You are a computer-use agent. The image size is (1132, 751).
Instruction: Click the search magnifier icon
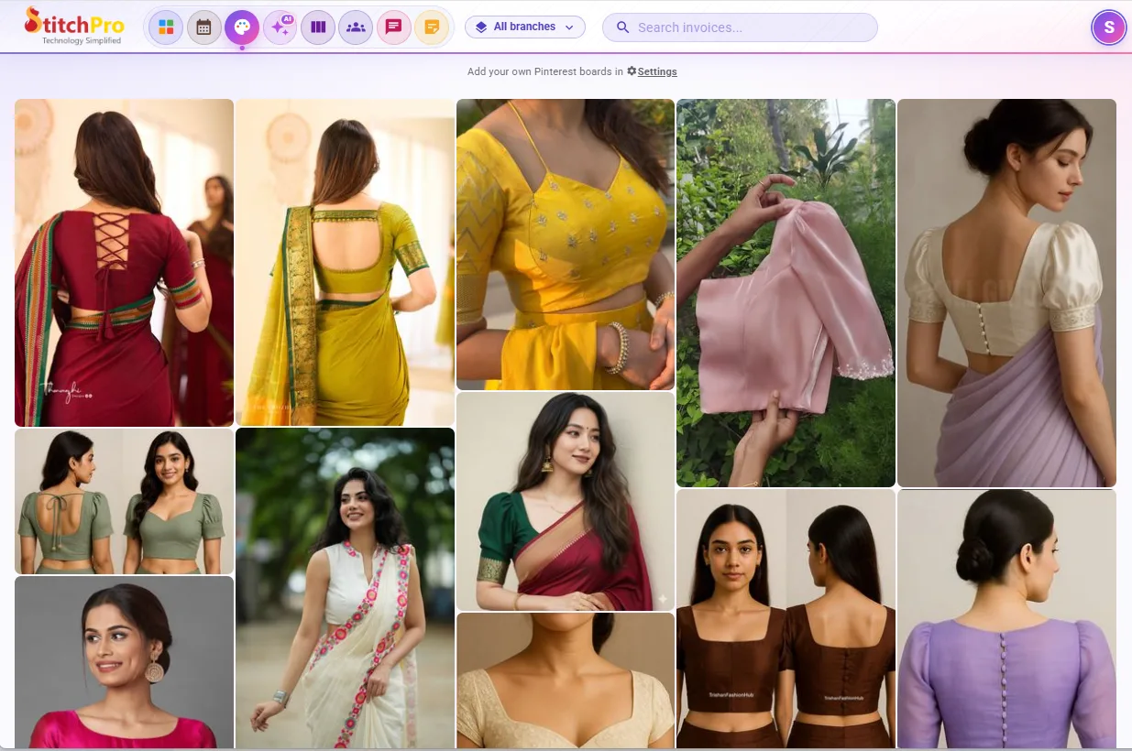[622, 27]
